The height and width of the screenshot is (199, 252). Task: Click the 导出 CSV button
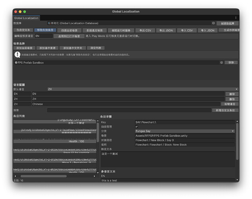[145, 30]
